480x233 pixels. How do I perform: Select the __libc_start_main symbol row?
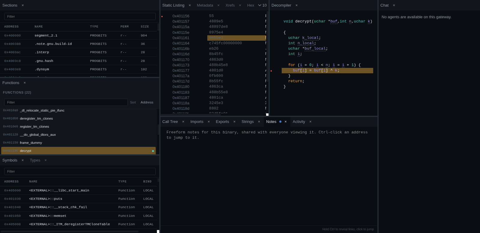[78, 191]
